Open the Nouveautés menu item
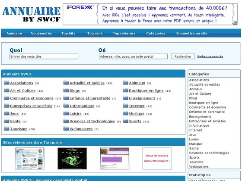Image resolution: width=242 pixels, height=181 pixels. pos(41,33)
